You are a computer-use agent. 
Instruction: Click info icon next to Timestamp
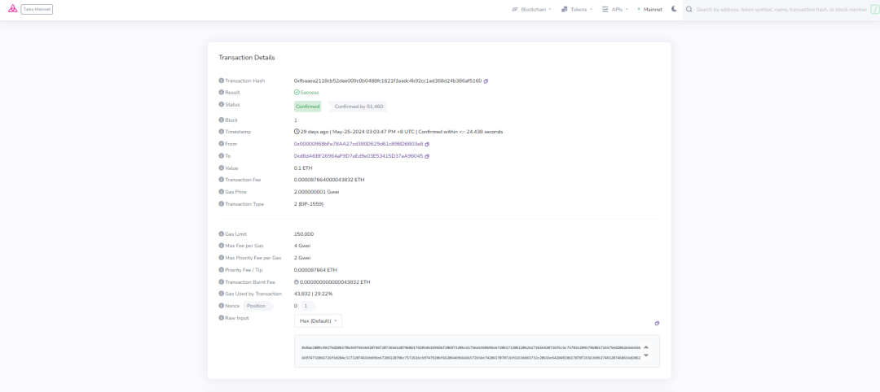(x=221, y=132)
